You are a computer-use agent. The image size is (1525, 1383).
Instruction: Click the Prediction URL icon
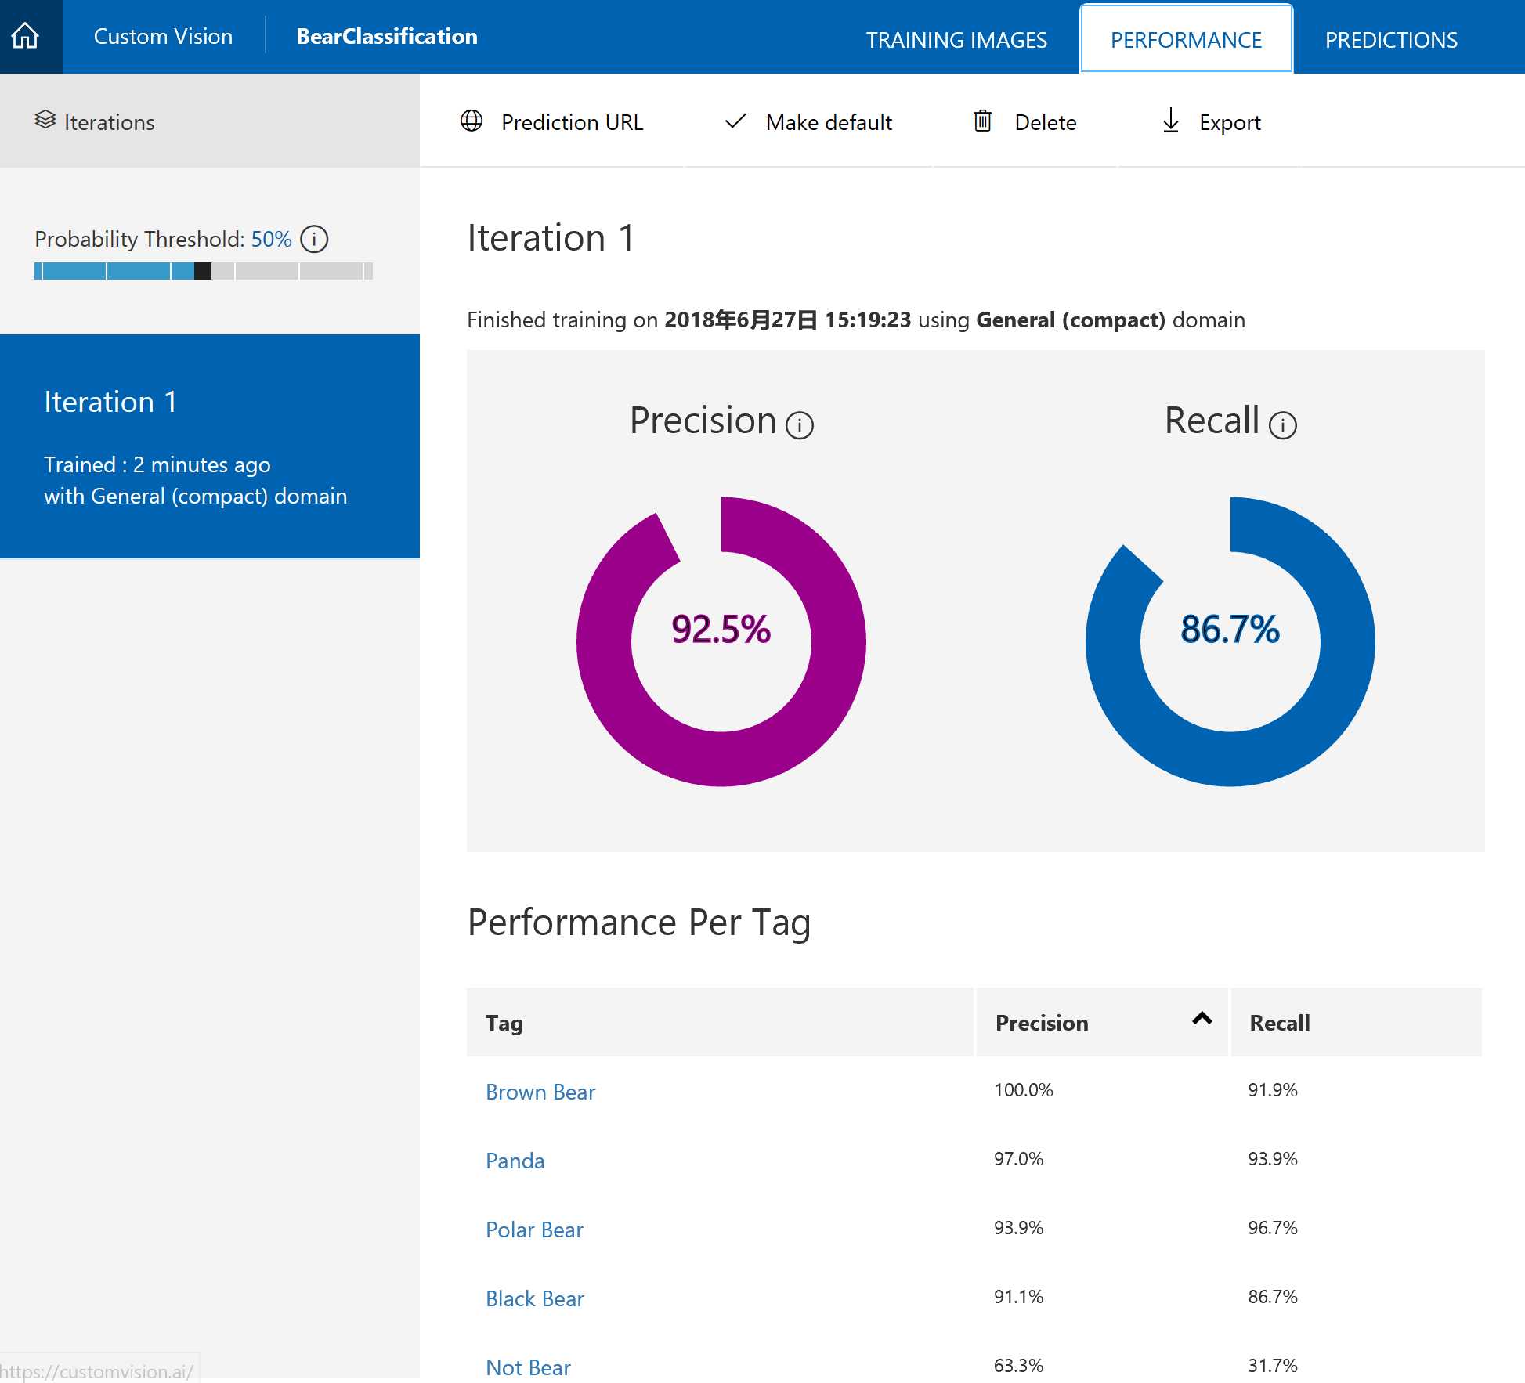[473, 121]
